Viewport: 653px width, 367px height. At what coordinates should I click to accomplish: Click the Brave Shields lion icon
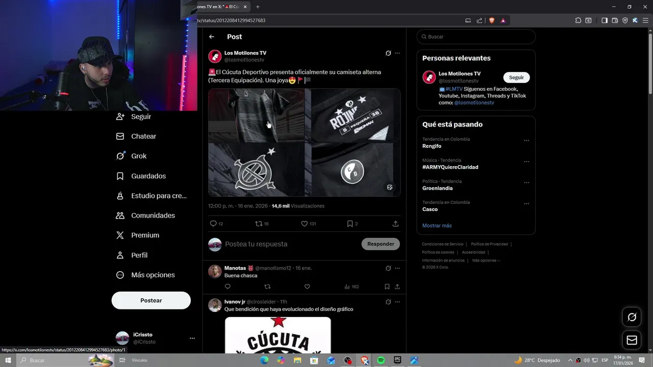[492, 20]
